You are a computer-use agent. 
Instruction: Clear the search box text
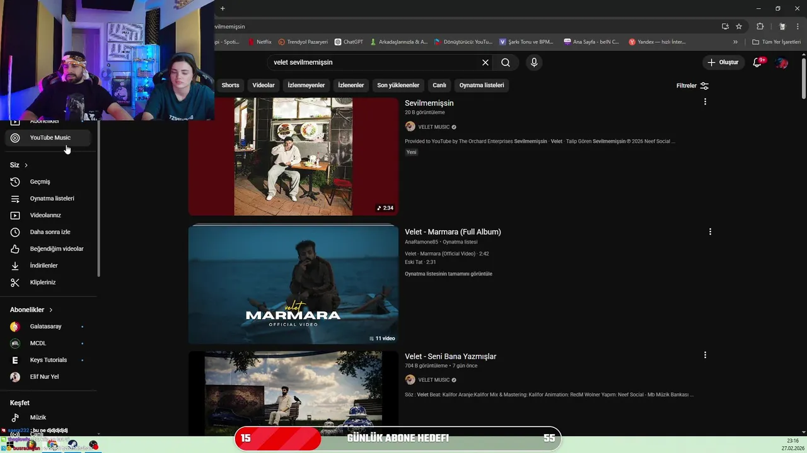click(485, 62)
